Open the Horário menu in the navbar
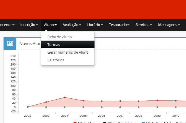 [95, 25]
